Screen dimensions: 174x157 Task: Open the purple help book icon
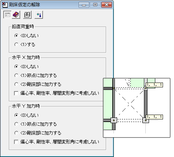pyautogui.click(x=16, y=15)
